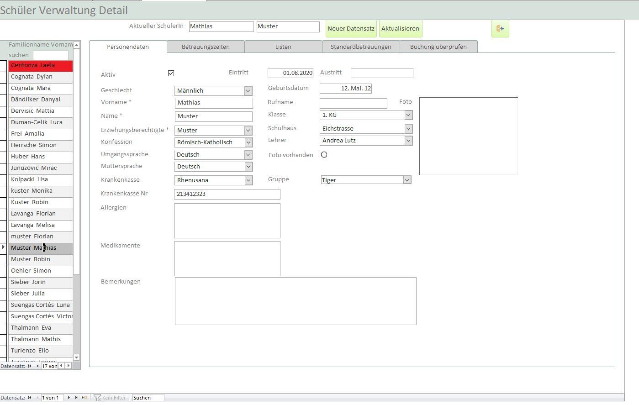Uncheck the Aktiv checkbox
The image size is (639, 405).
click(x=171, y=73)
